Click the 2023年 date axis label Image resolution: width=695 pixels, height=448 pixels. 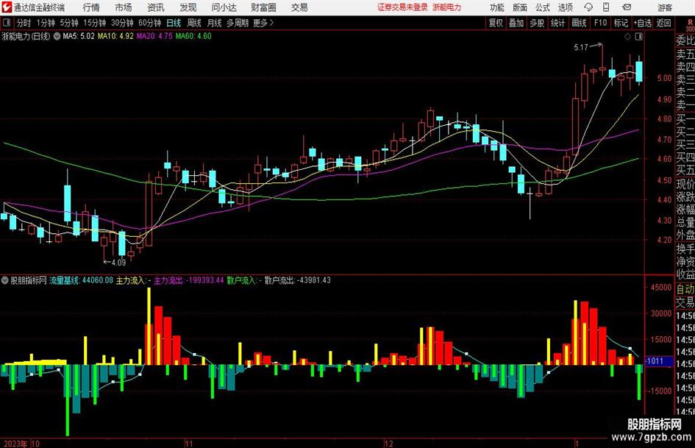14,444
